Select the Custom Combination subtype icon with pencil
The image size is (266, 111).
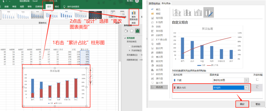click(209, 13)
